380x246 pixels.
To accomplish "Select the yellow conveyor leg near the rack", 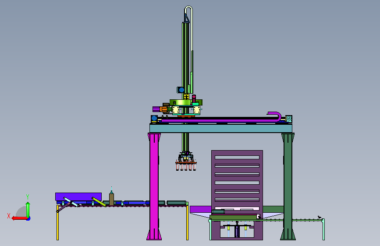I will (187, 222).
